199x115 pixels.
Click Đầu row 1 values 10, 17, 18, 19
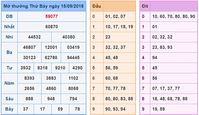click(x=119, y=27)
